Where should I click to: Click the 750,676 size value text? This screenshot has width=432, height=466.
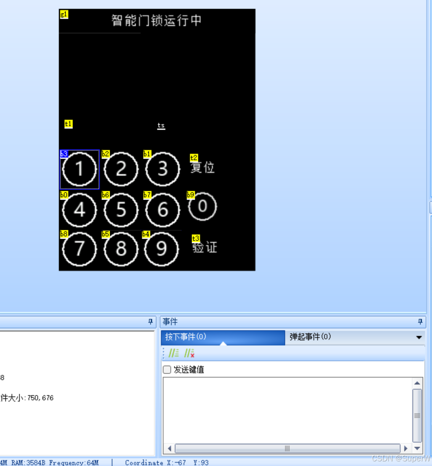tap(40, 398)
